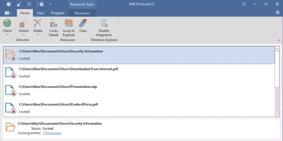Click the list scrollbar down arrow

click(277, 114)
